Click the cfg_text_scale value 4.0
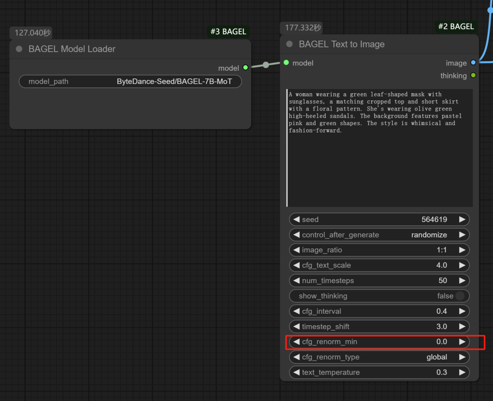Viewport: 493px width, 401px height. 441,265
